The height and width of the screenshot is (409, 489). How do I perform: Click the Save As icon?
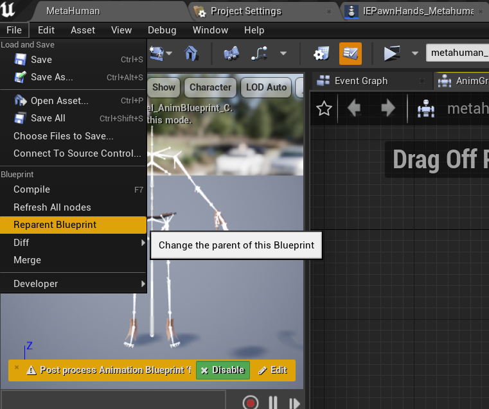(x=21, y=77)
